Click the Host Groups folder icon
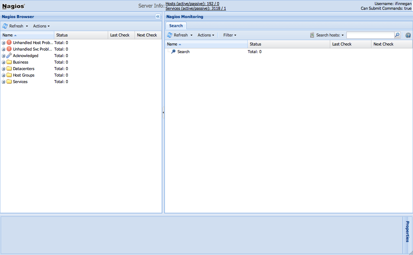Screen dimensions: 413x255 (9, 75)
